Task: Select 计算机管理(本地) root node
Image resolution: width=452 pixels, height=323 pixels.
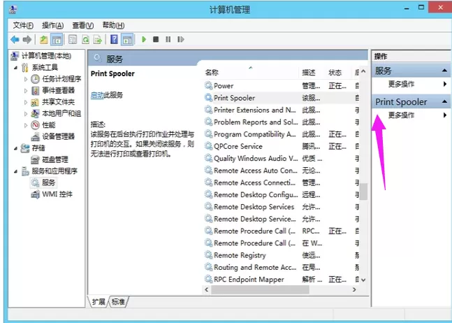Action: (46, 56)
